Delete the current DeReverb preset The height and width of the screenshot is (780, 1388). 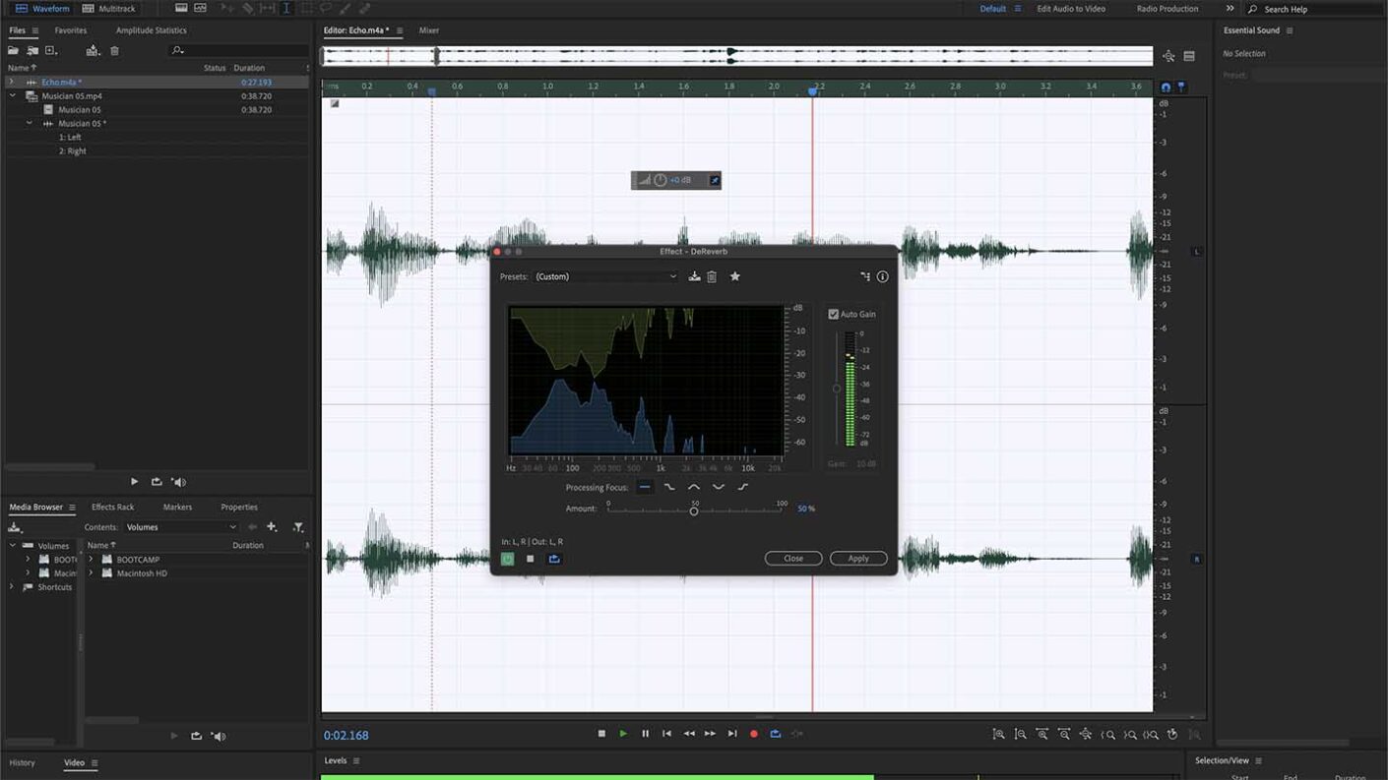tap(711, 276)
